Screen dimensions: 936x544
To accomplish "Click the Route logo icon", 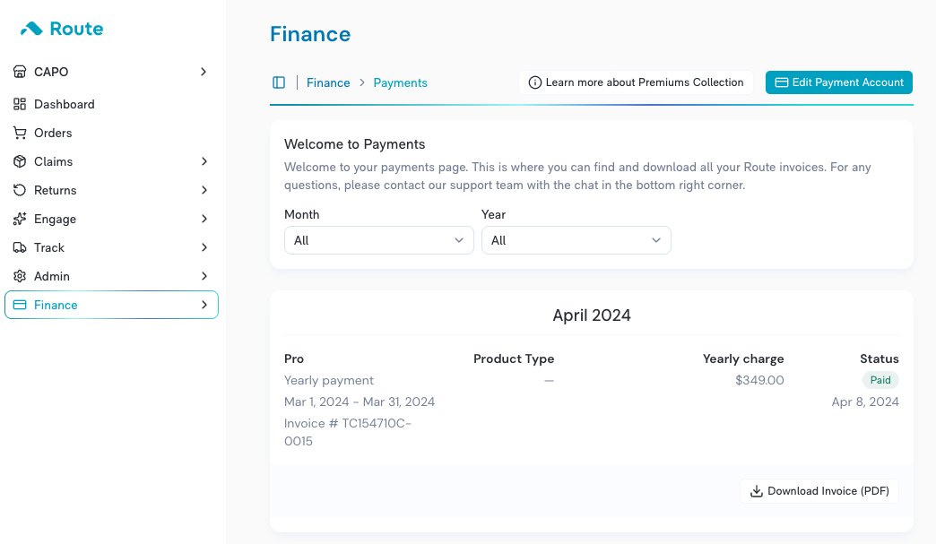I will click(x=31, y=29).
